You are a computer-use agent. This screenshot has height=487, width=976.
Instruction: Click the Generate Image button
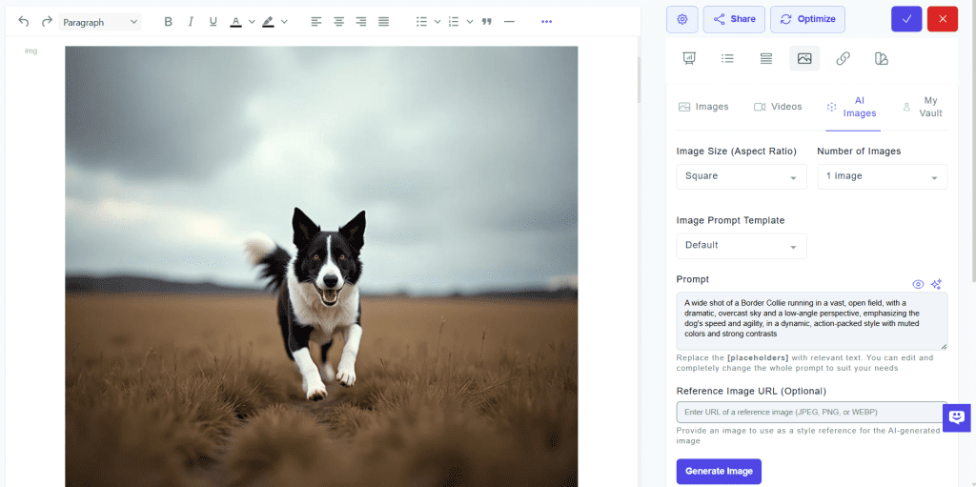pos(719,471)
